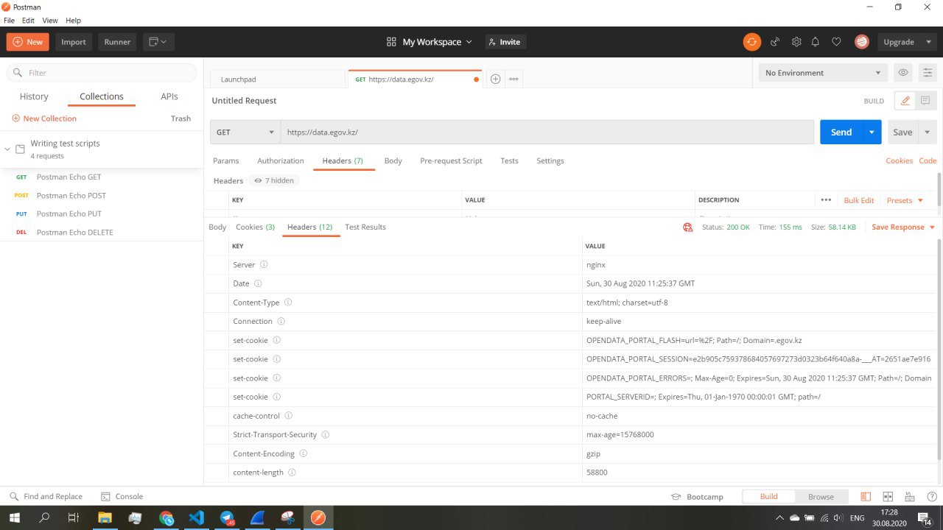The height and width of the screenshot is (530, 943).
Task: Open the Cookies link on the right
Action: pyautogui.click(x=899, y=160)
